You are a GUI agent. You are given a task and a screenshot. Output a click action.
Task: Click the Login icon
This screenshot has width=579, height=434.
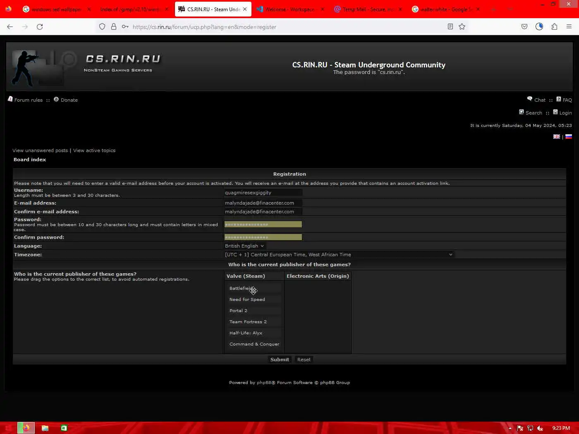tap(555, 112)
